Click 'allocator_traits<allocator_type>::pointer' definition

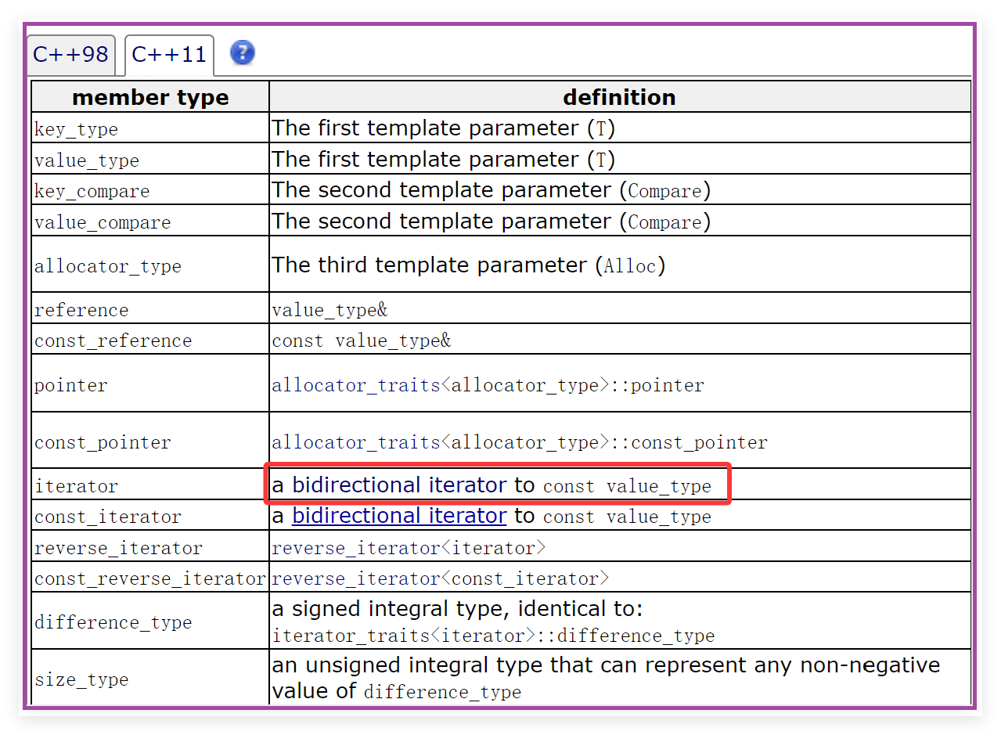point(488,385)
